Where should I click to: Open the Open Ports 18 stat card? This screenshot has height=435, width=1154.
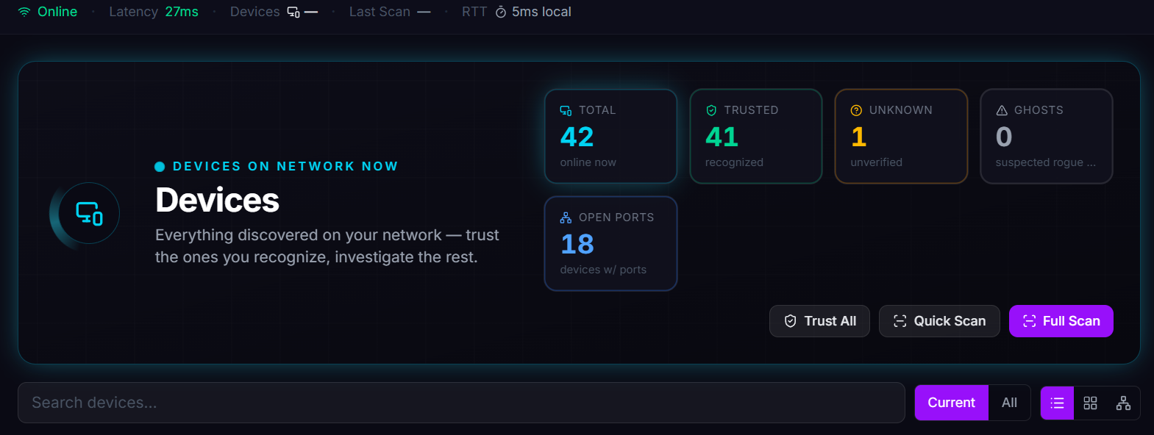click(610, 243)
